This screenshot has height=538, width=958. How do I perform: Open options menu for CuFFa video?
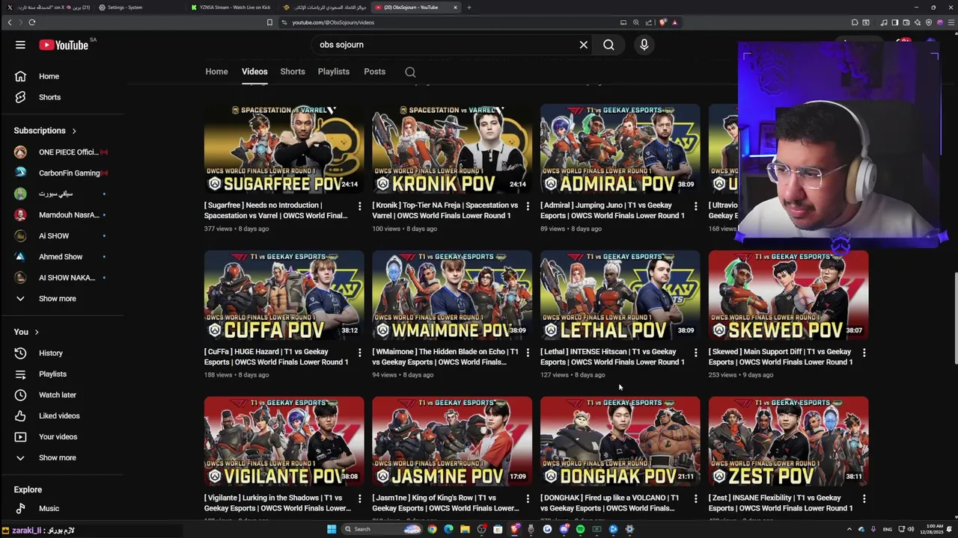(x=360, y=352)
